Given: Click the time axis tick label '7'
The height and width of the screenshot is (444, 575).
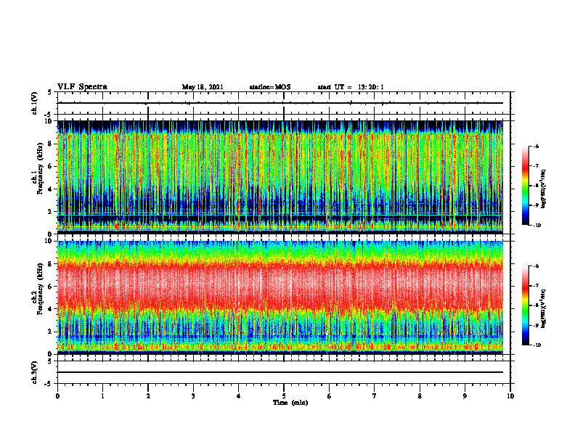Looking at the screenshot, I should pos(375,396).
